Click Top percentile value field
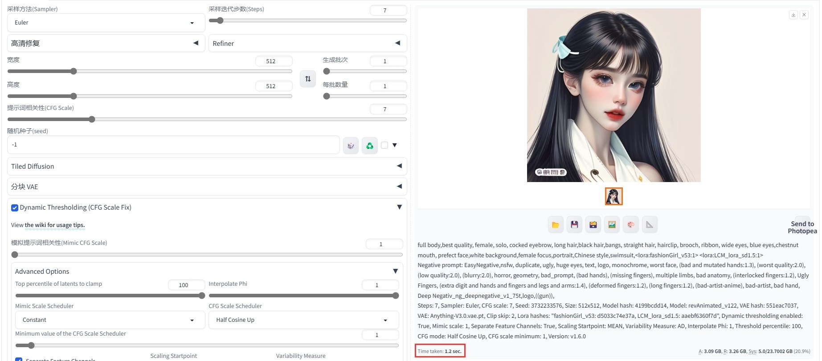Screen dimensions: 822x361 (x=186, y=285)
